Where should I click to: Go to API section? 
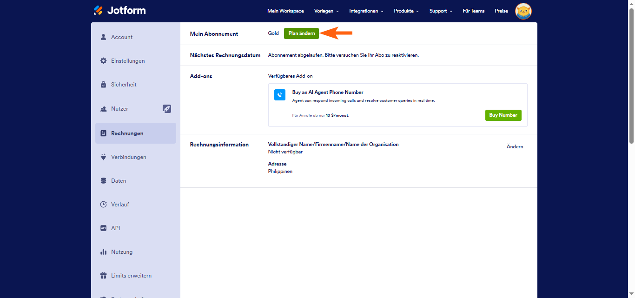(136, 228)
